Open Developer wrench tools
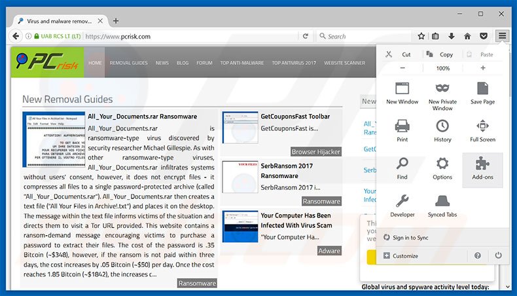This screenshot has height=296, width=517. [x=402, y=206]
